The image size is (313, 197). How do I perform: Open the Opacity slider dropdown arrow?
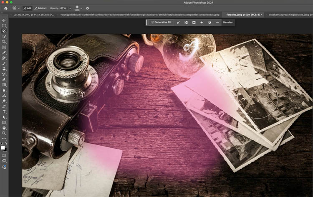(70, 9)
